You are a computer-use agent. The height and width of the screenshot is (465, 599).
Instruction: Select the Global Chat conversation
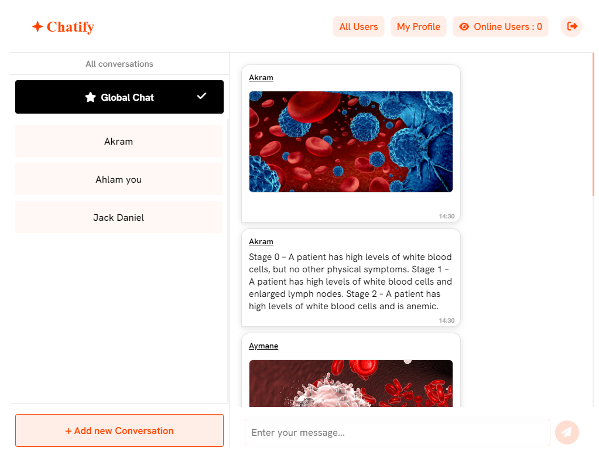tap(119, 97)
